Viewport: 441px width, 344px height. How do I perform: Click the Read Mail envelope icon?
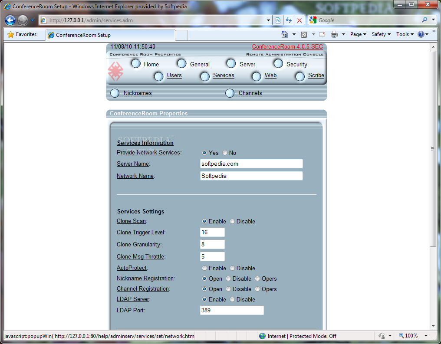[323, 34]
